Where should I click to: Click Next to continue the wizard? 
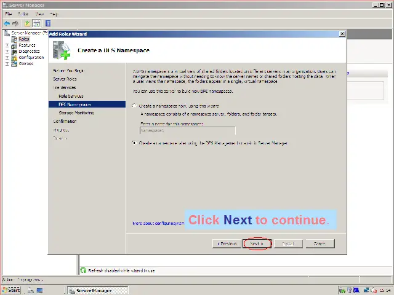point(257,243)
